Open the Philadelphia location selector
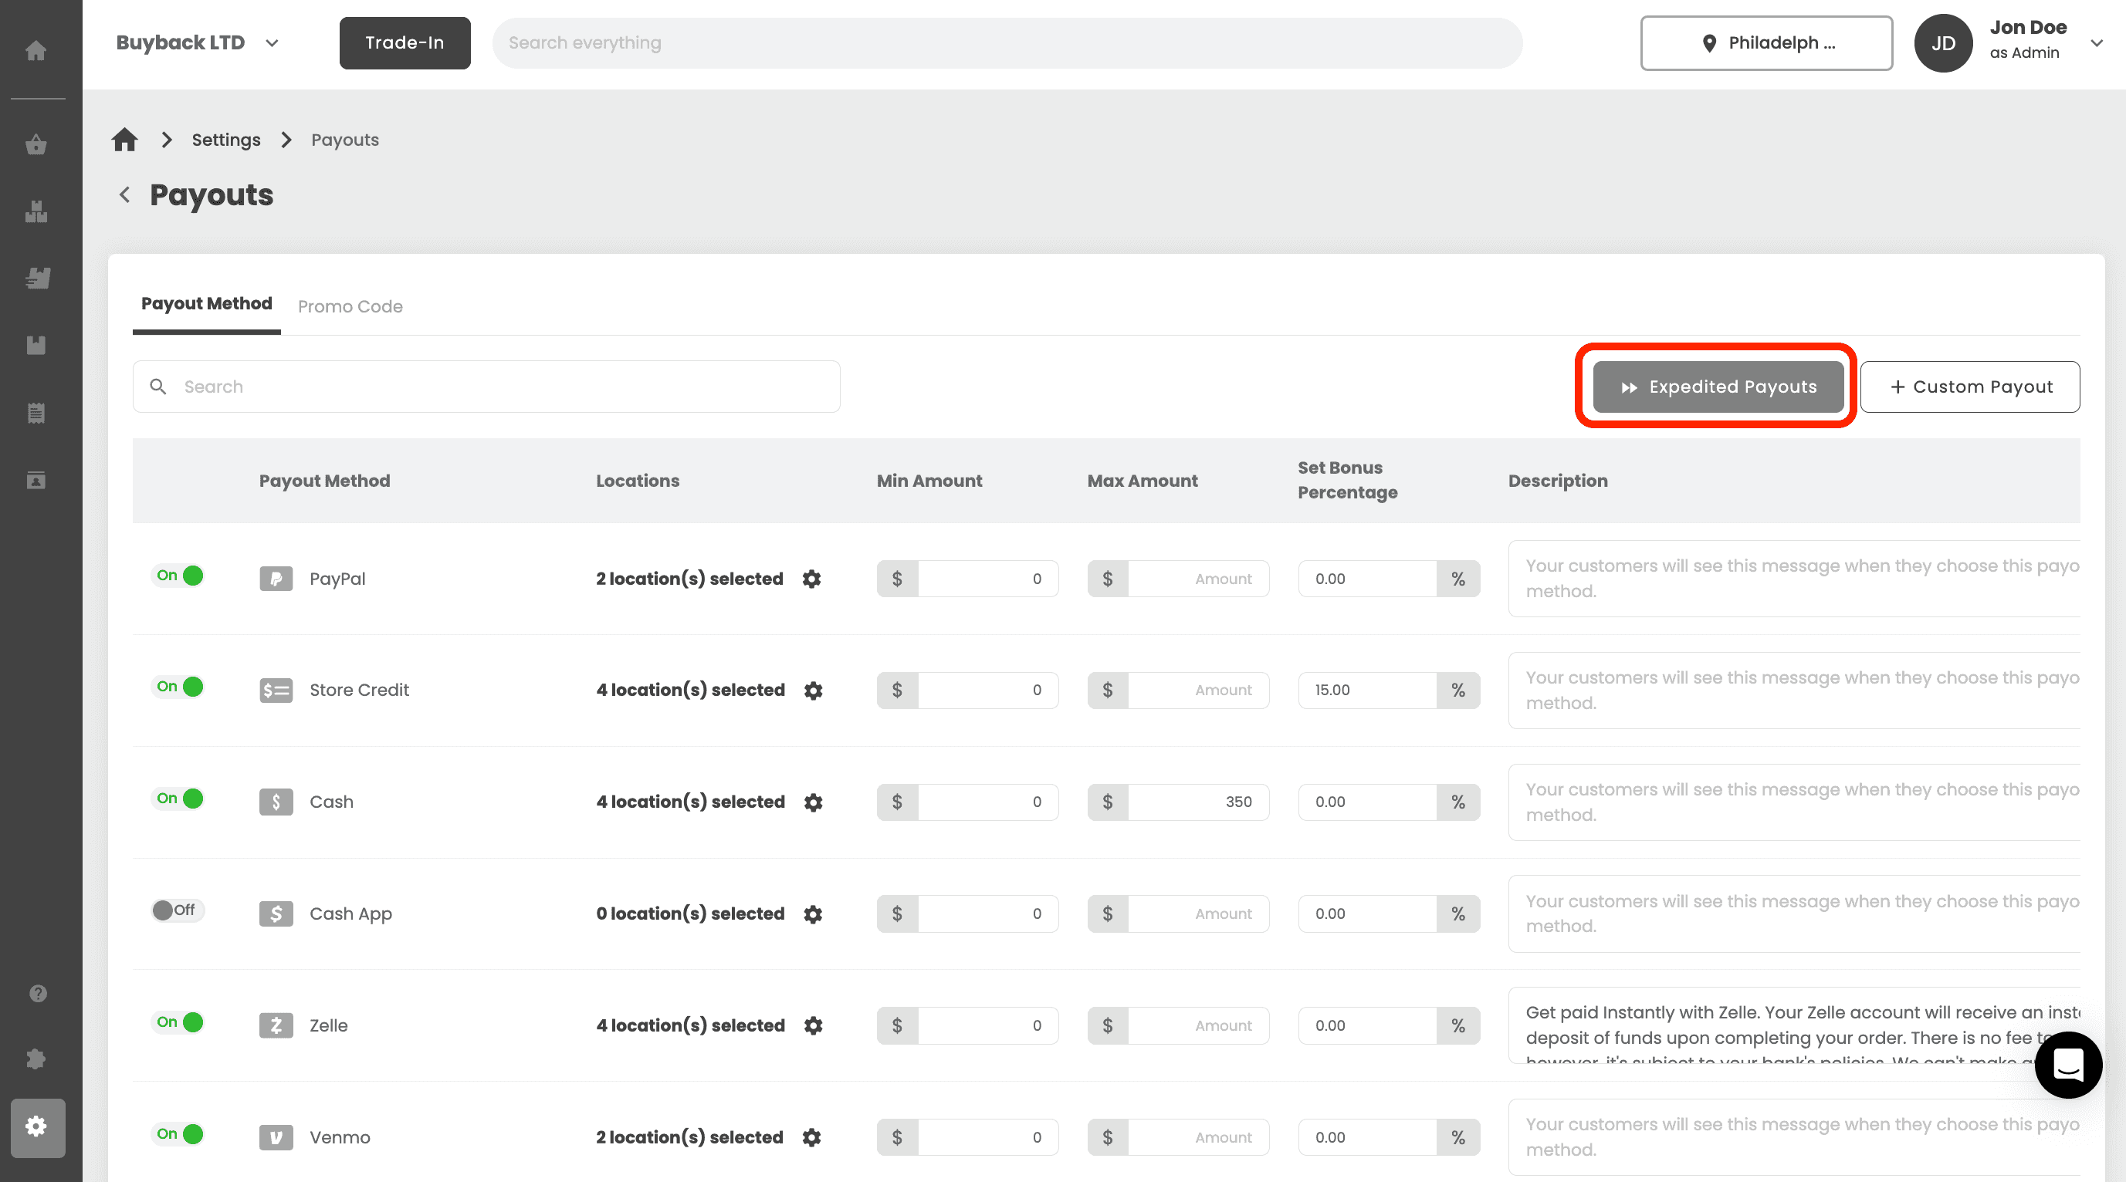This screenshot has width=2126, height=1182. (1766, 43)
